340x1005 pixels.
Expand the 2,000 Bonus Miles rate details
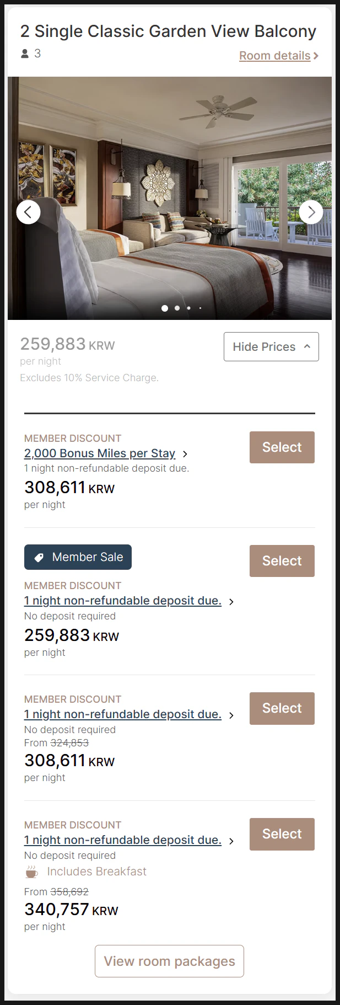[185, 454]
